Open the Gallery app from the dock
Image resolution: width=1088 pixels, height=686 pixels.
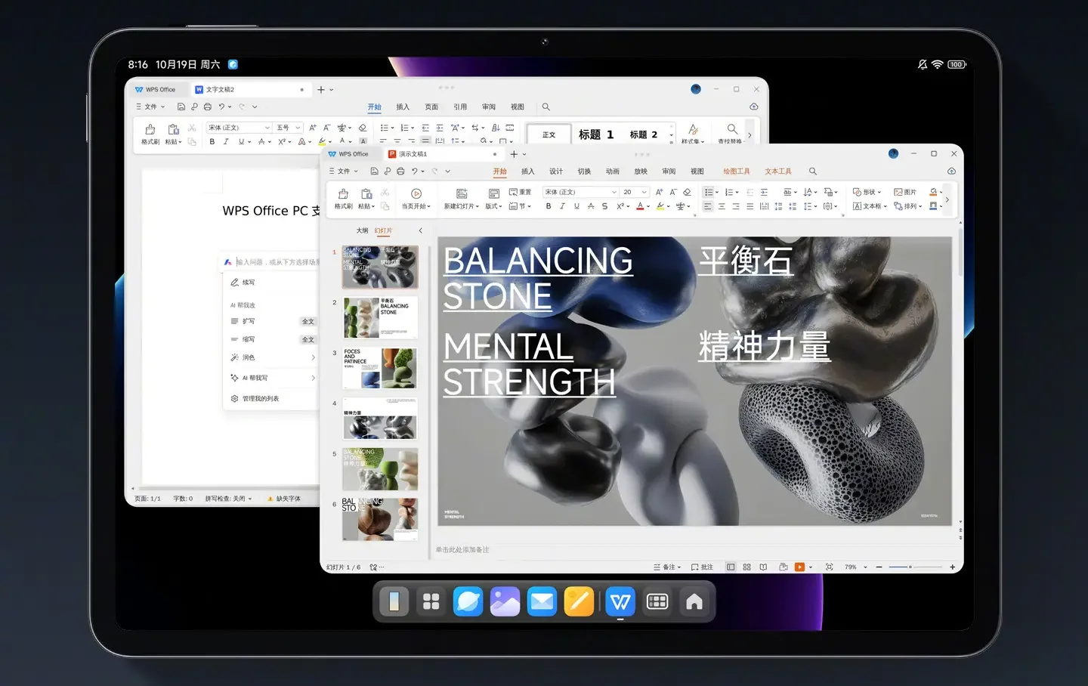(505, 602)
